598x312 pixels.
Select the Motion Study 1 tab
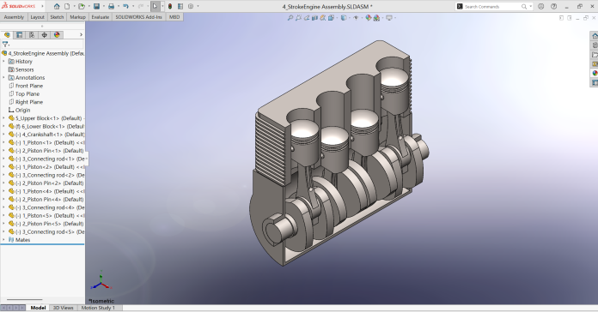(x=98, y=308)
